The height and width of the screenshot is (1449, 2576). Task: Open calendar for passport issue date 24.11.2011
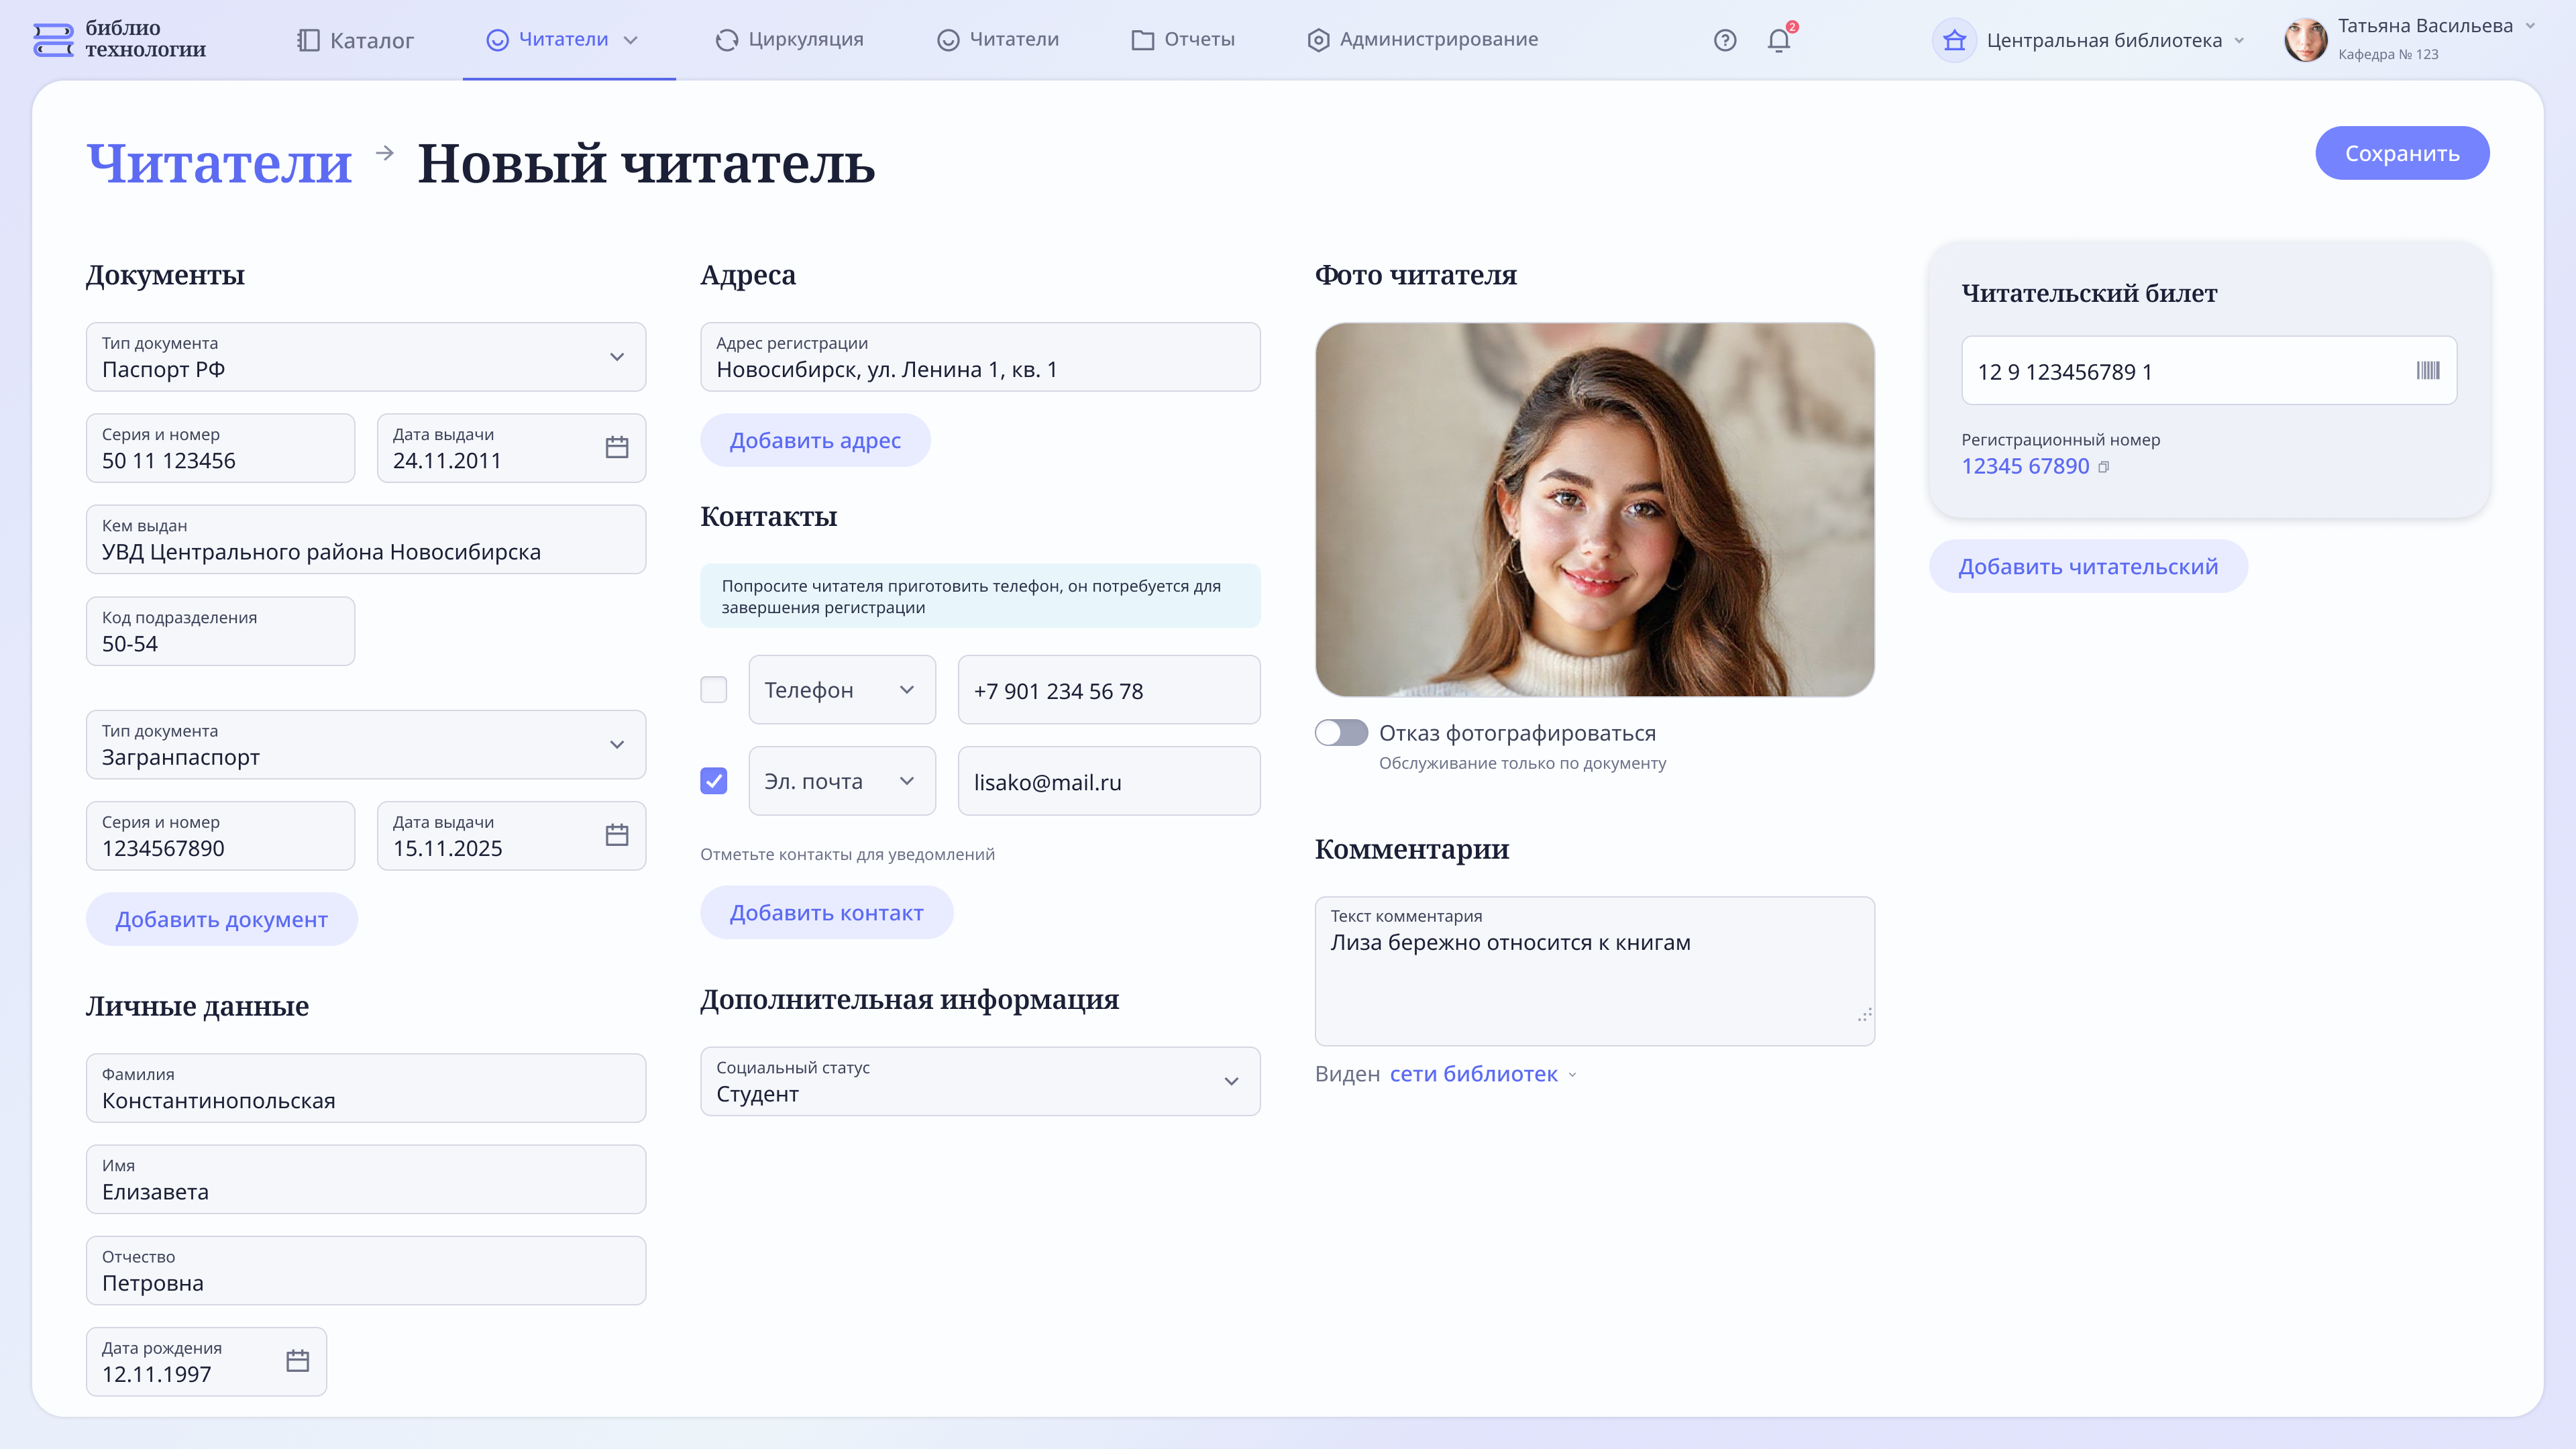click(616, 447)
